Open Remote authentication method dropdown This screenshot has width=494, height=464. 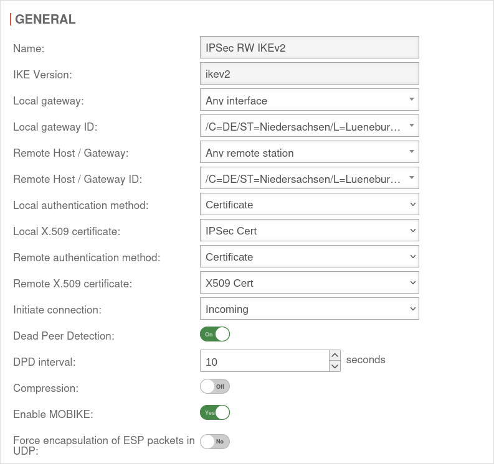(x=309, y=257)
